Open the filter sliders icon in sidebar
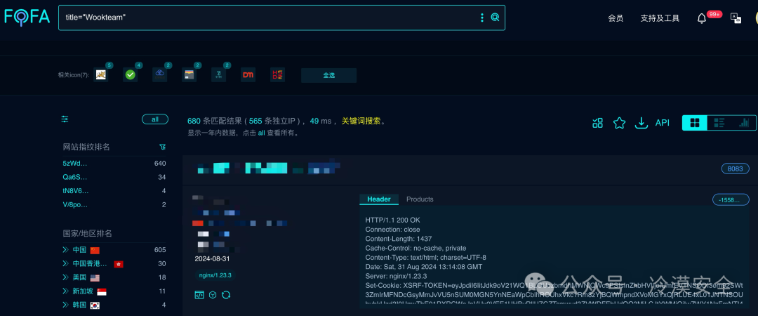The width and height of the screenshot is (758, 316). click(65, 119)
